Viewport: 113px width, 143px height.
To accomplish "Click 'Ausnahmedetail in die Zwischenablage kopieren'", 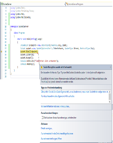I will pos(57,133).
